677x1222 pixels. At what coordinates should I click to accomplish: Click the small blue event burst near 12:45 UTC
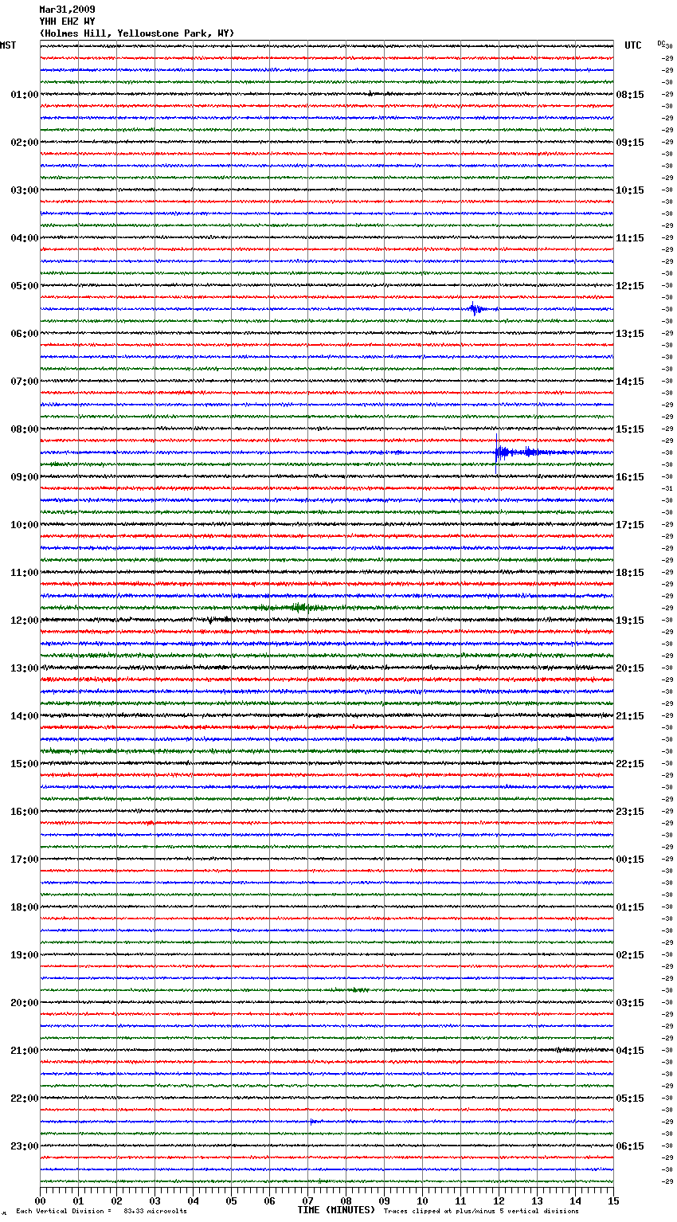(x=476, y=309)
